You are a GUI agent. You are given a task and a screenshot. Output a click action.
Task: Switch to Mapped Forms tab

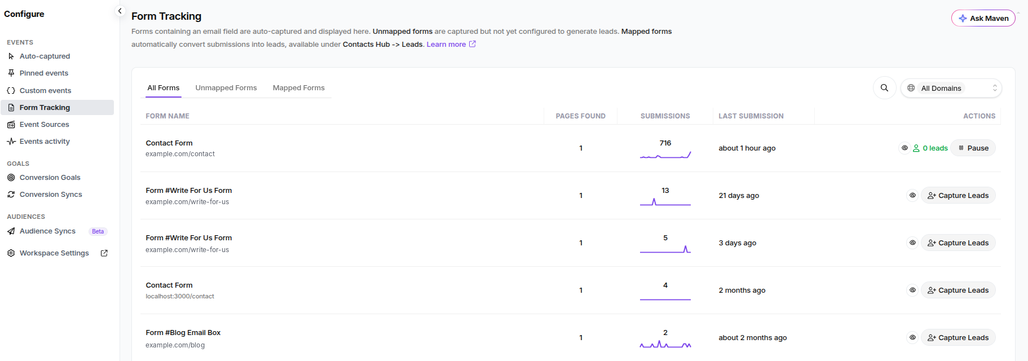tap(299, 88)
